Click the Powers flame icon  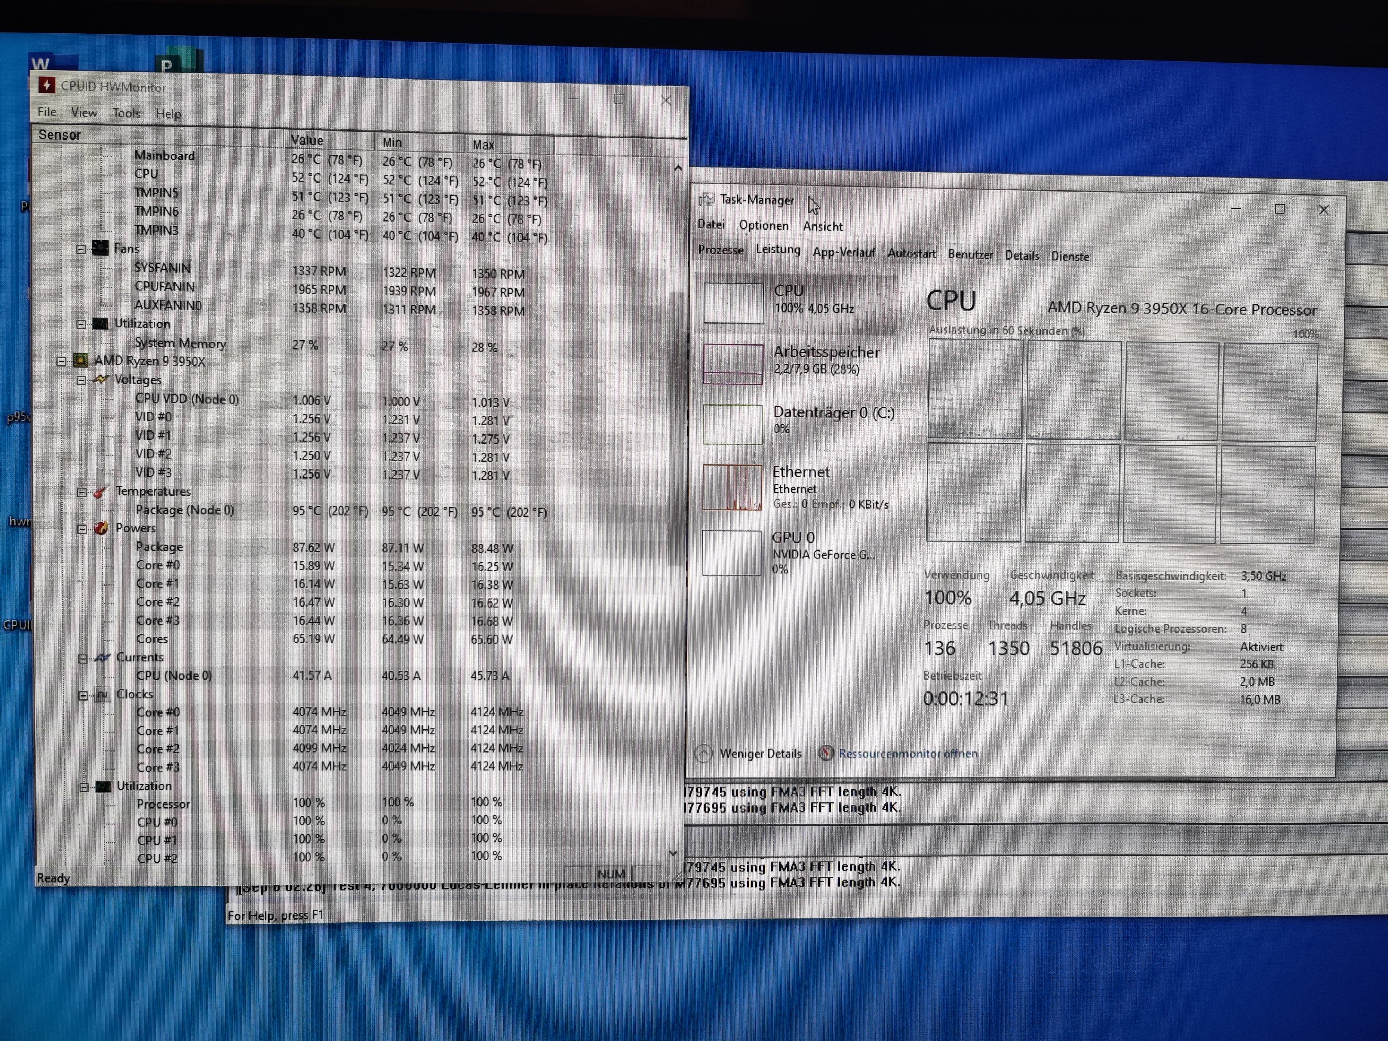pos(101,528)
